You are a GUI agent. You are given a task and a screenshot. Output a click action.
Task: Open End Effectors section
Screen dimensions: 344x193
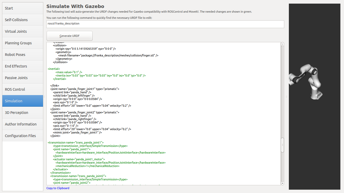[23, 66]
